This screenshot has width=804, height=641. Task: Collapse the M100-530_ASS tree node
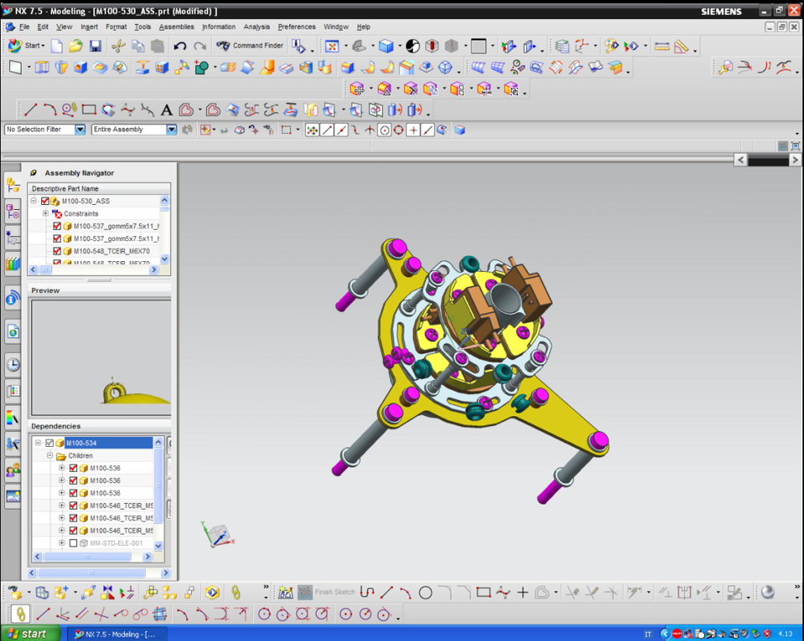pos(33,201)
